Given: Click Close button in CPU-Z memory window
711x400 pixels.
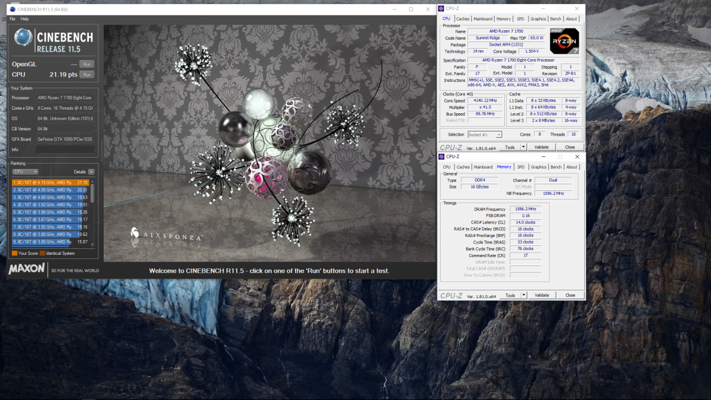Looking at the screenshot, I should tap(570, 295).
